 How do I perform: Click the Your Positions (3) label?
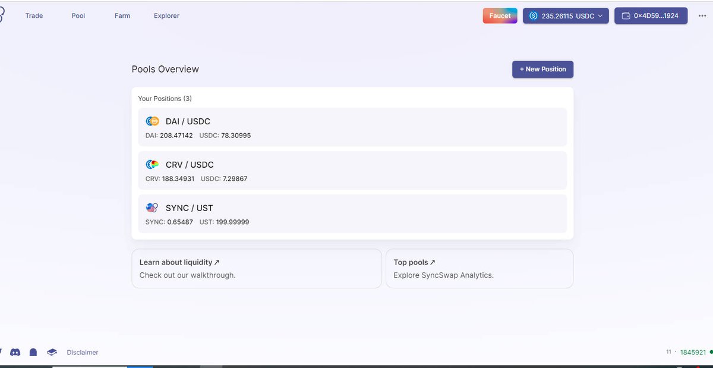pos(165,99)
